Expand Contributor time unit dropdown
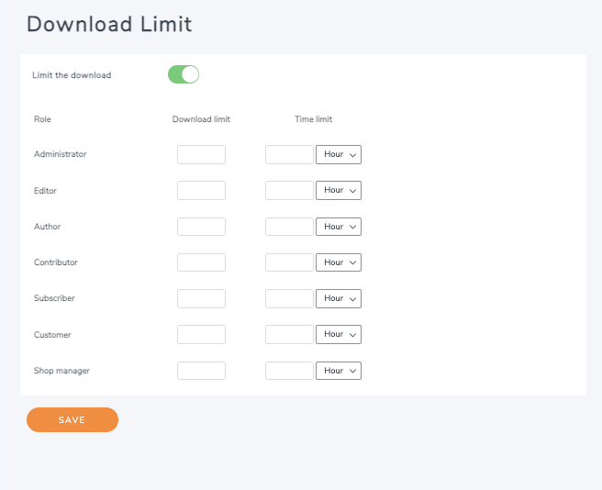 (x=339, y=262)
